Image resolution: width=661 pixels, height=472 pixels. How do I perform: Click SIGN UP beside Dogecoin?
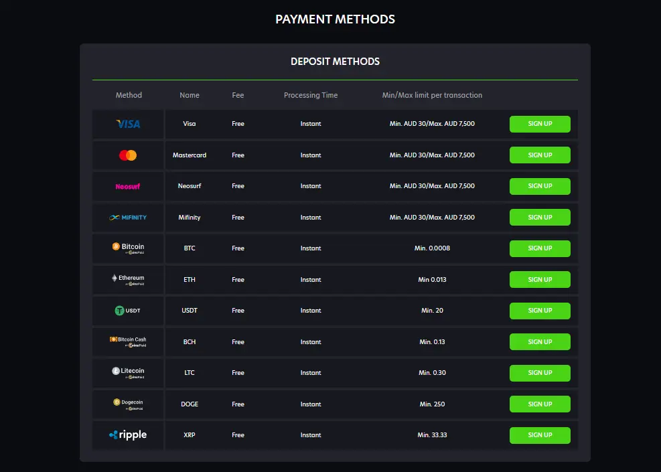540,404
